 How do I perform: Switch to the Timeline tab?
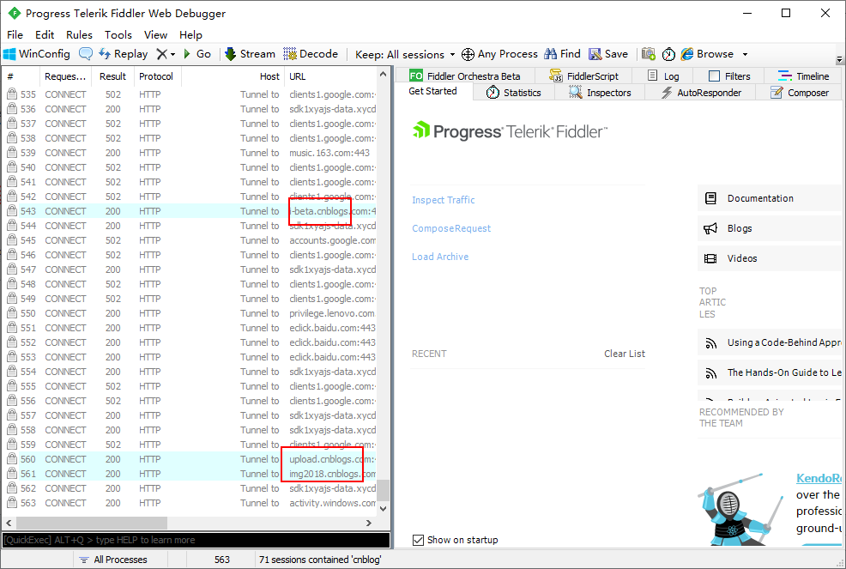803,76
